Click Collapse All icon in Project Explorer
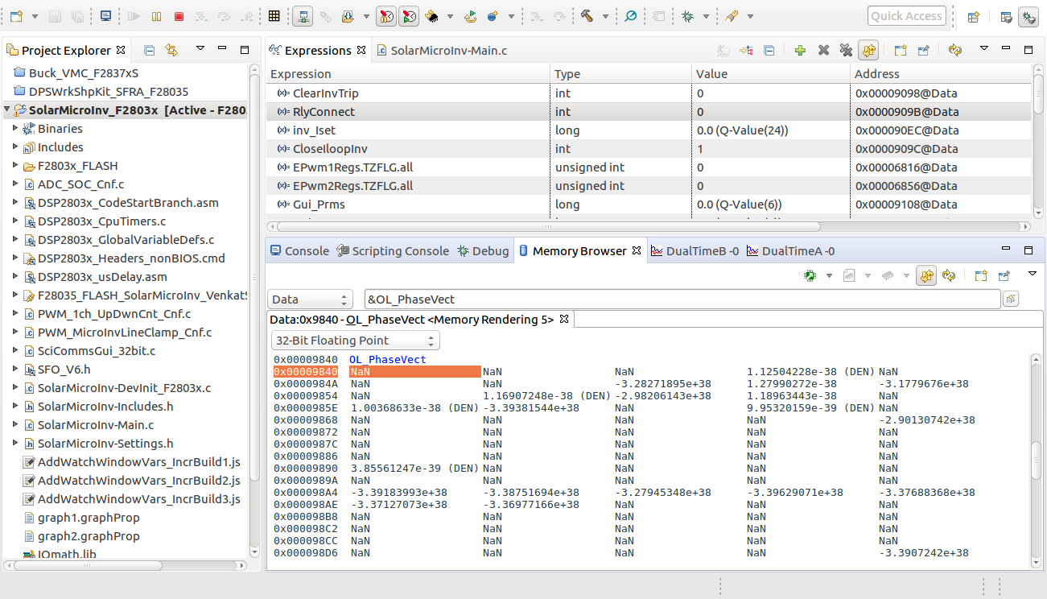Screen dimensions: 1047x599 pyautogui.click(x=149, y=50)
